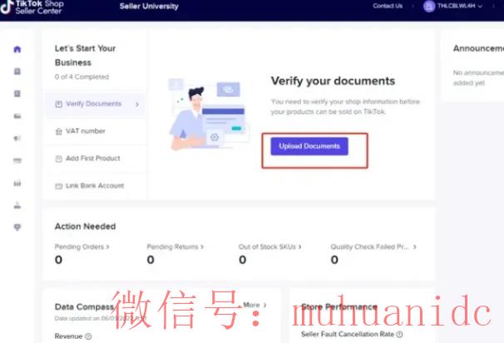This screenshot has width=504, height=343.
Task: Click the Contact Us link
Action: click(388, 6)
